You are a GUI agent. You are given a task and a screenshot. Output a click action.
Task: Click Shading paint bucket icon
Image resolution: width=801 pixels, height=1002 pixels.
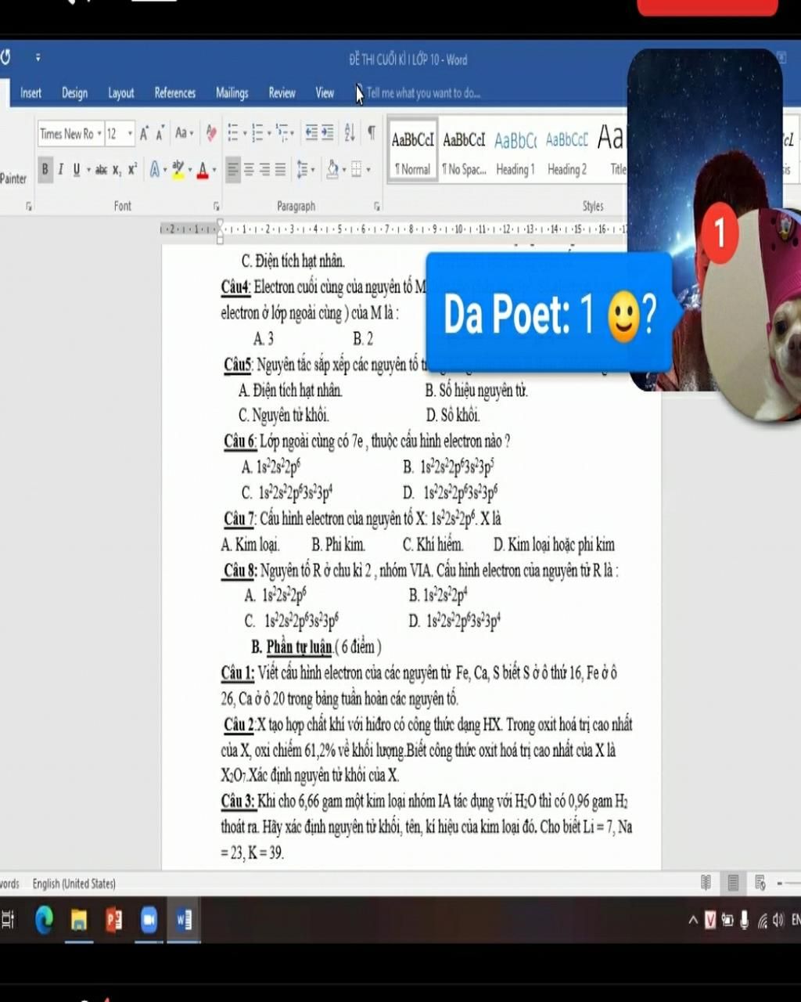(x=332, y=169)
